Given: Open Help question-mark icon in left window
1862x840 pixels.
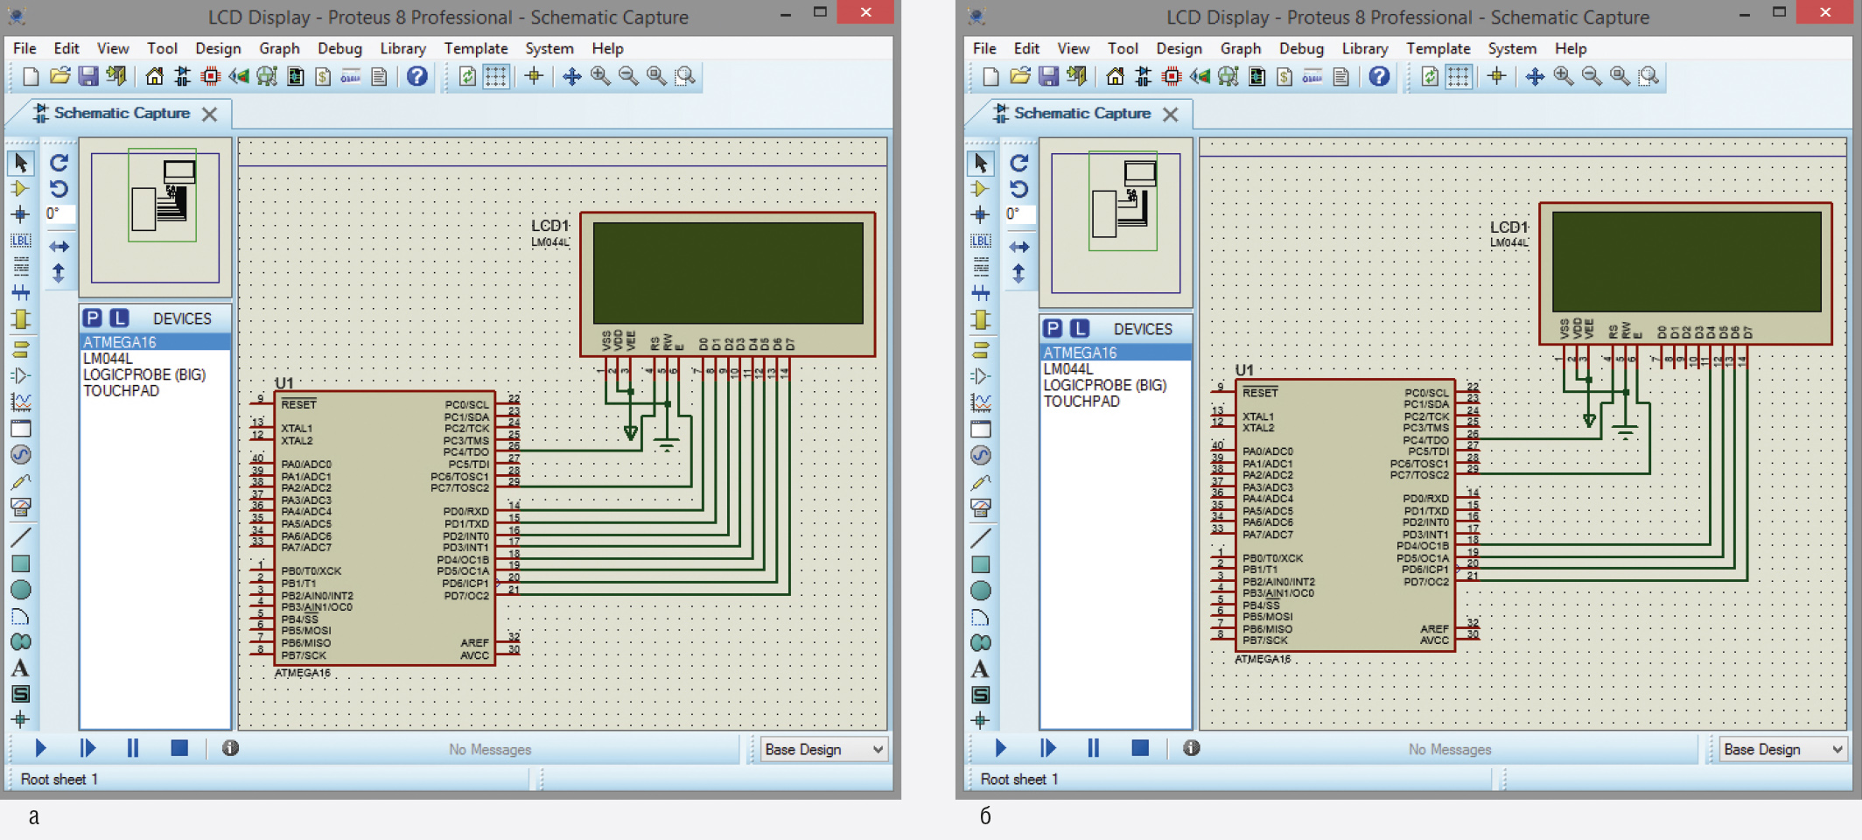Looking at the screenshot, I should tap(417, 77).
